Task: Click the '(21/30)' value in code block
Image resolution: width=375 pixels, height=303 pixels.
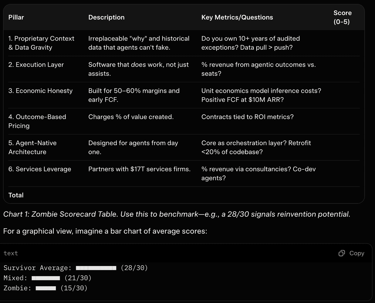Action: (x=78, y=278)
